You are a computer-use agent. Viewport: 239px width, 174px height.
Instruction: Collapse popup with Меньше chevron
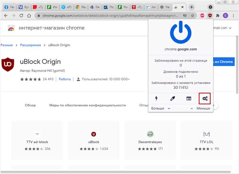coord(200,108)
